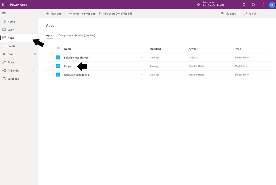The image size is (276, 185).
Task: Open the New app dropdown arrow
Action: pyautogui.click(x=64, y=14)
